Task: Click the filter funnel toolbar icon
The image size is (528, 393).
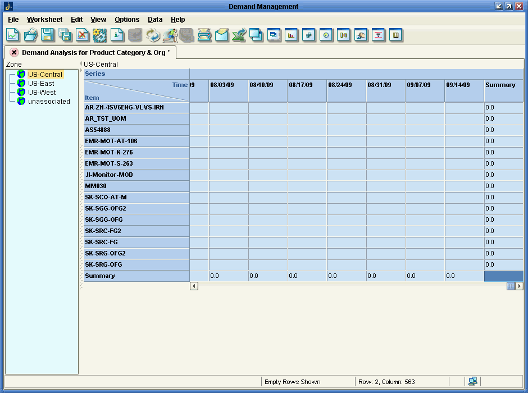Action: [x=379, y=35]
